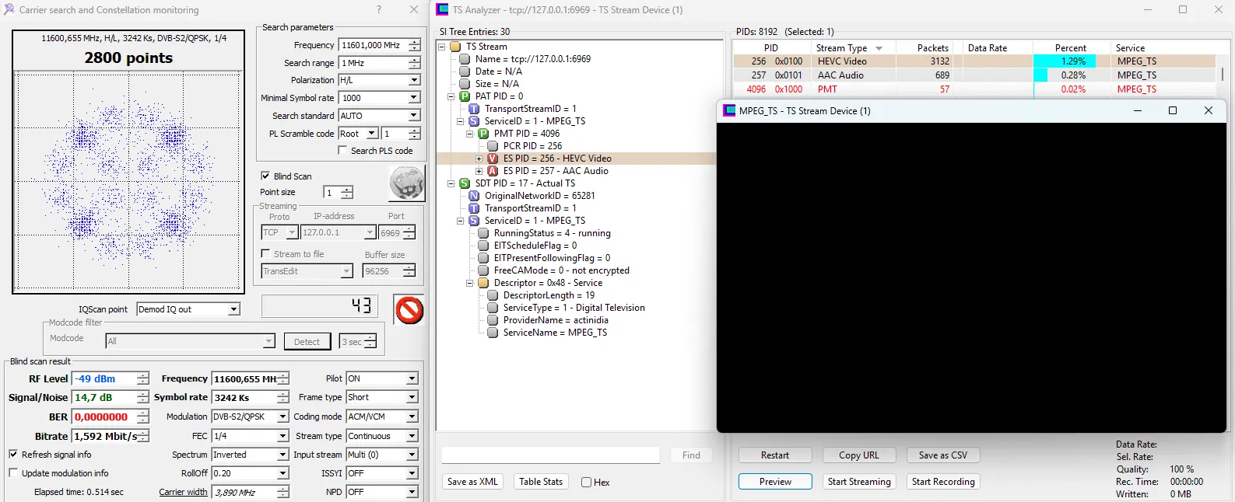Click the Descriptor 0x48 folder icon

point(483,283)
